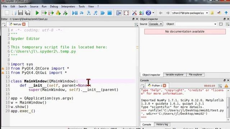Screen dimensions: 230x129
Task: Close the Editor pane
Action: (137, 19)
